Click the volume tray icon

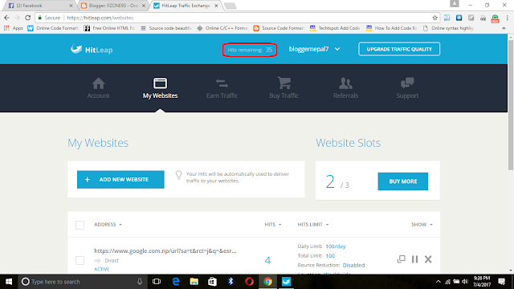click(x=465, y=282)
